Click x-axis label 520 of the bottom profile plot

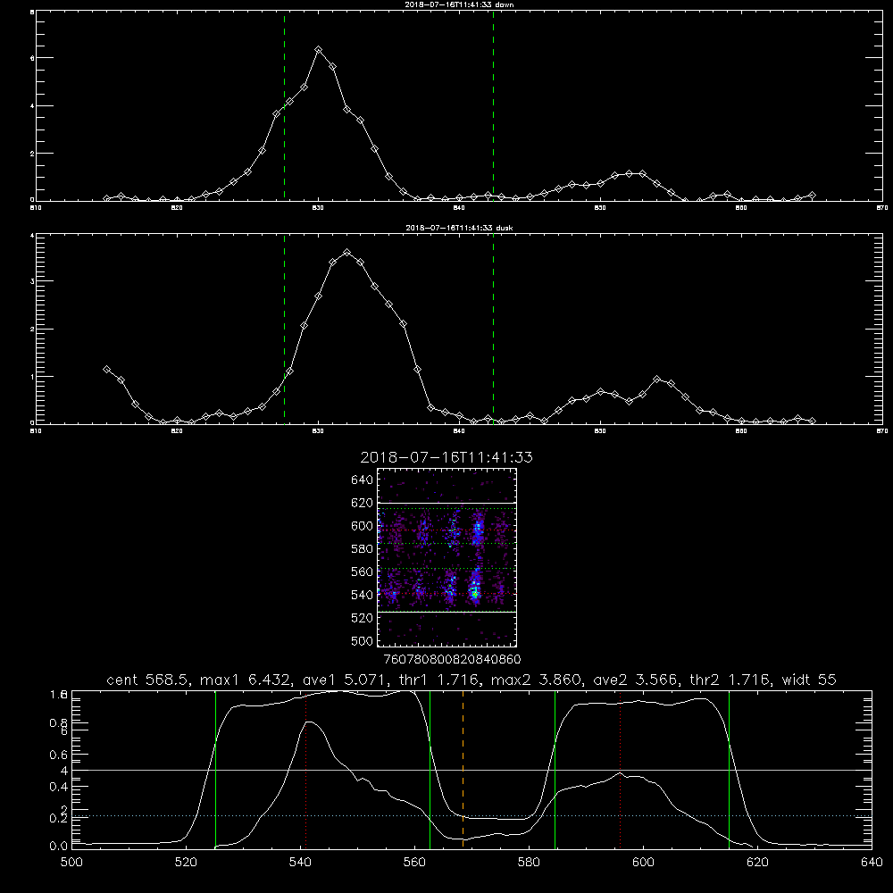187,863
